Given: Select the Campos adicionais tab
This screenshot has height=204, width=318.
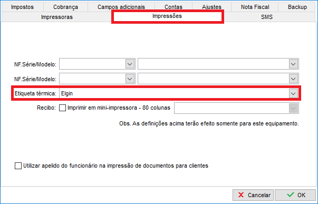Looking at the screenshot, I should click(121, 7).
